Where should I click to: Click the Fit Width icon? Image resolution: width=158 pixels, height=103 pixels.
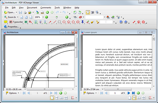pos(31,17)
